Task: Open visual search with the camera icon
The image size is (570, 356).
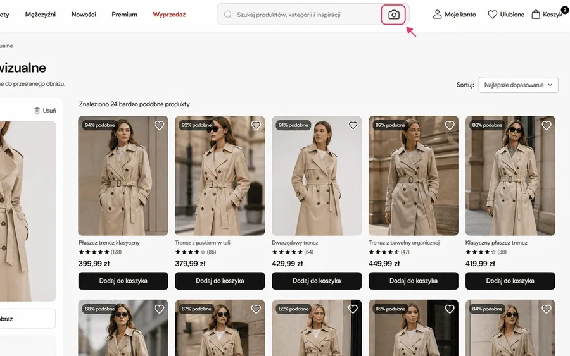Action: point(393,15)
